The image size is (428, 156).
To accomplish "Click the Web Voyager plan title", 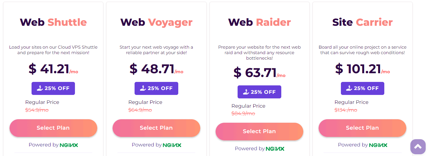I will coord(156,22).
